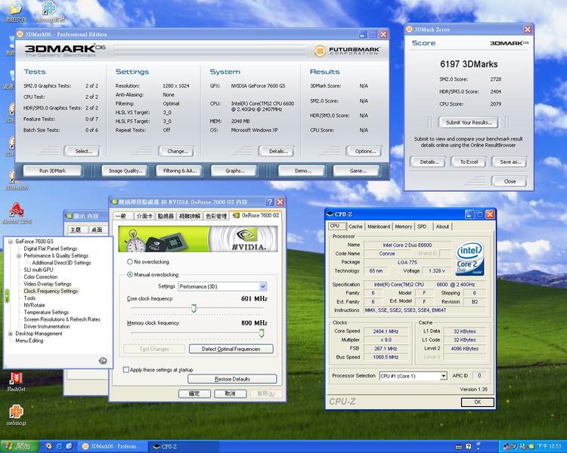567x453 pixels.
Task: Collapse Performance & Quality Settings node
Action: 19,255
